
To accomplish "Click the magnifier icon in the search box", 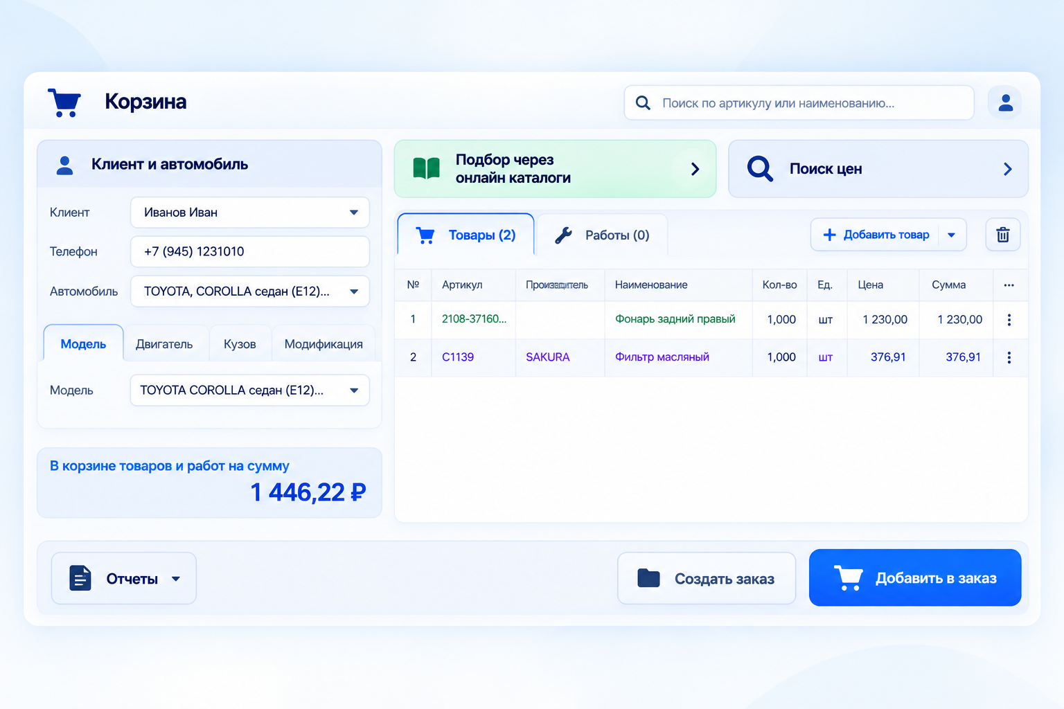I will (x=643, y=103).
